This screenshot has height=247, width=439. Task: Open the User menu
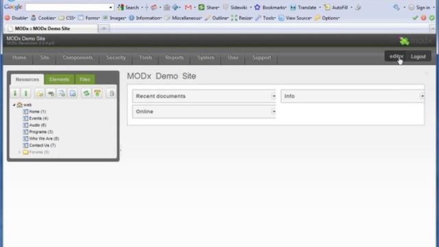(233, 58)
